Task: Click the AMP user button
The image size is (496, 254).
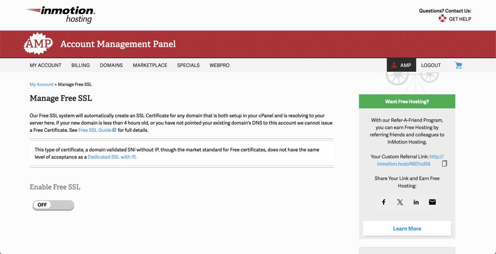Action: pos(402,65)
